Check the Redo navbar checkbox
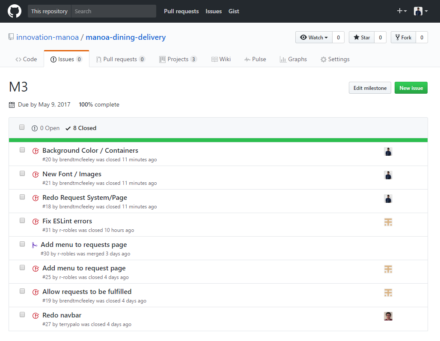Viewport: 440px width, 341px height. click(22, 314)
